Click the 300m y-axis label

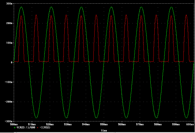pos(9,3)
